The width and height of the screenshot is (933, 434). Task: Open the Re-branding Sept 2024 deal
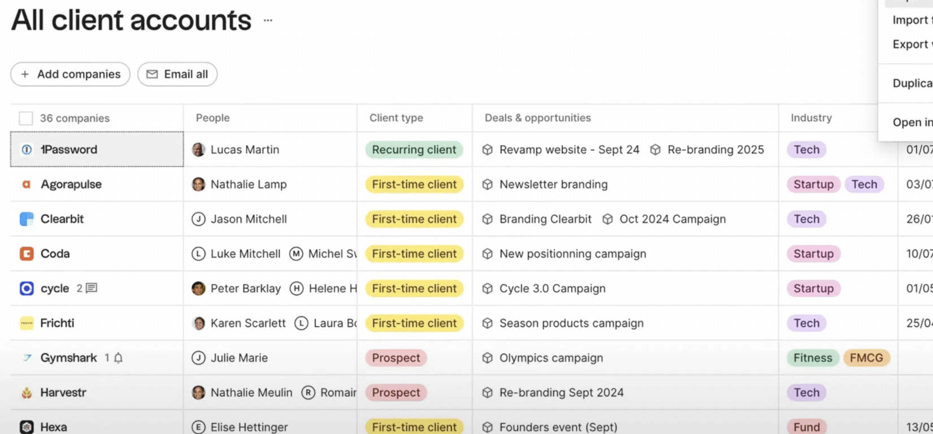tap(561, 393)
